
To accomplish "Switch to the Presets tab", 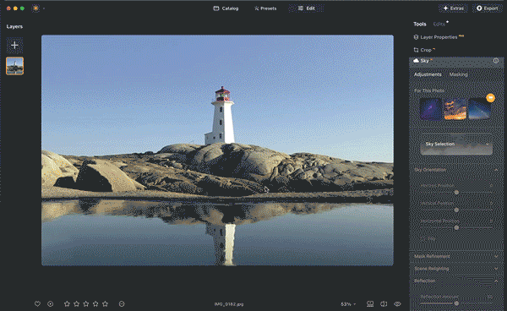I will click(x=265, y=8).
